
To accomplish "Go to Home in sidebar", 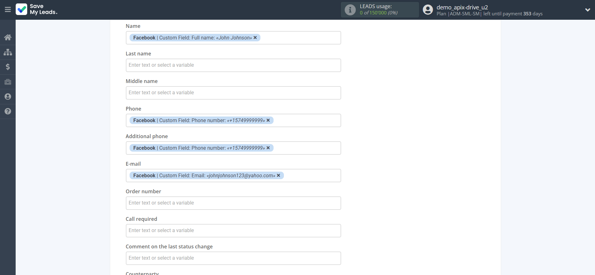I will (8, 38).
